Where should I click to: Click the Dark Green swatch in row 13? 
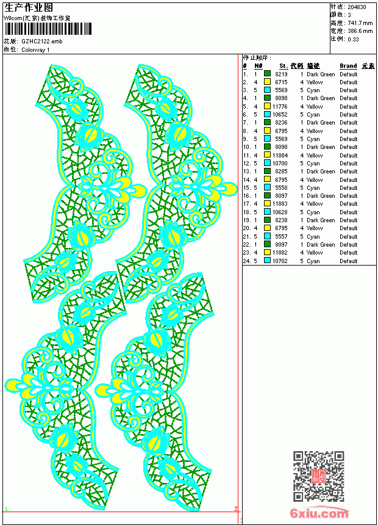click(x=267, y=171)
